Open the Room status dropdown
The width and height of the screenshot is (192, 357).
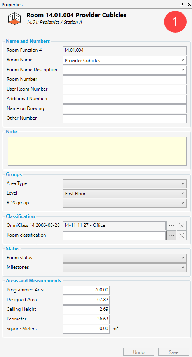tap(125, 258)
